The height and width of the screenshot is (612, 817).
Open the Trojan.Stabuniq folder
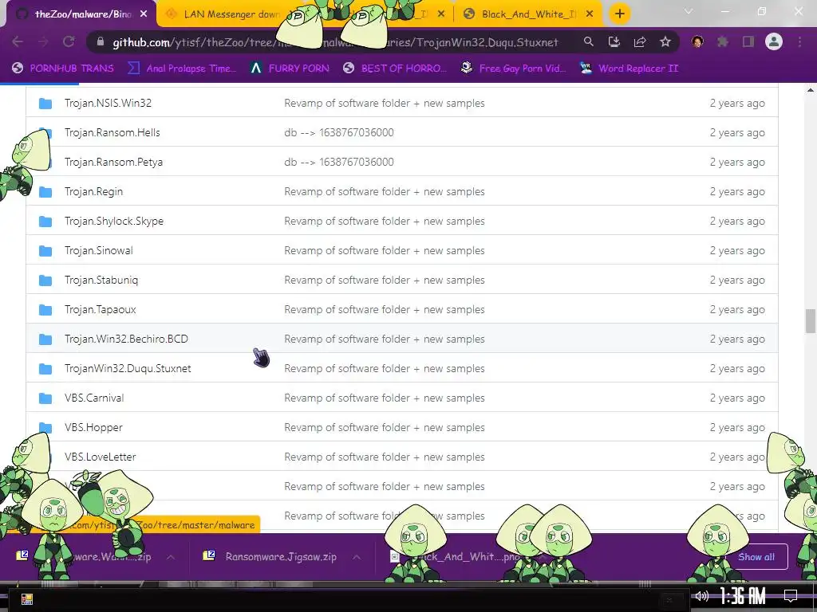click(101, 280)
